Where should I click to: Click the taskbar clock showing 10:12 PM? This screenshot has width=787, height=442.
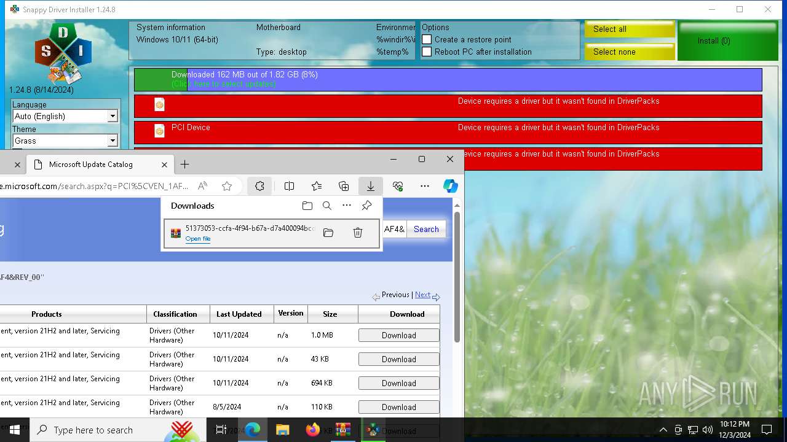click(735, 429)
